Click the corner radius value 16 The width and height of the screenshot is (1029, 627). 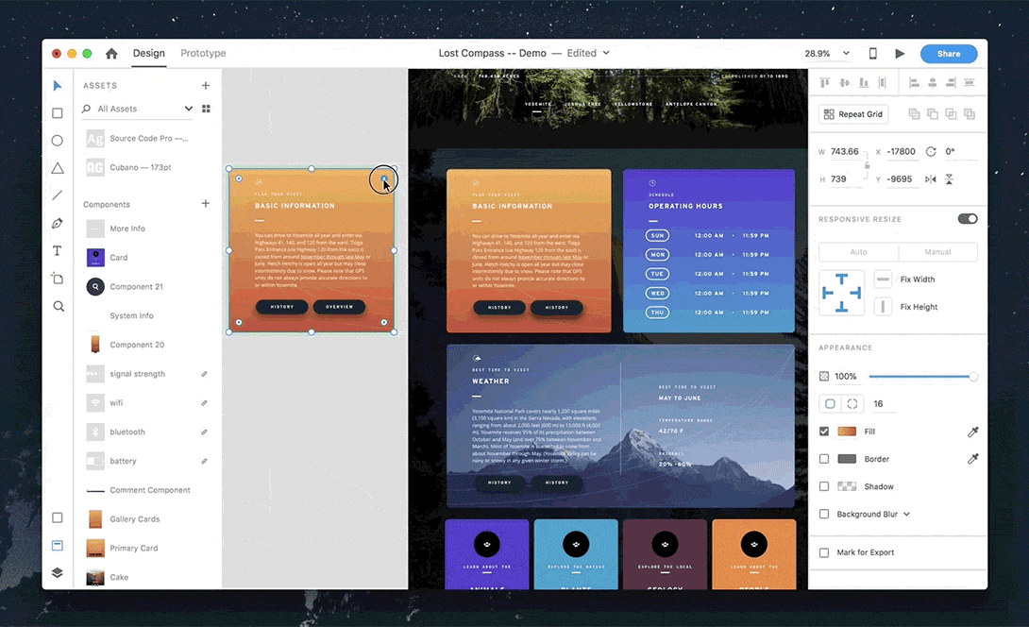point(878,404)
